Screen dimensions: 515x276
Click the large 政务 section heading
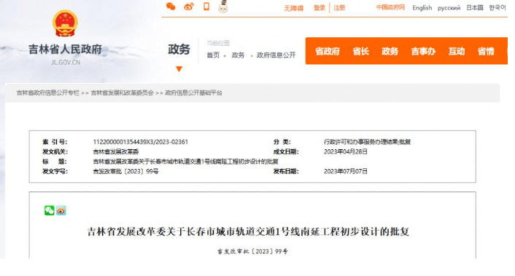pos(179,50)
